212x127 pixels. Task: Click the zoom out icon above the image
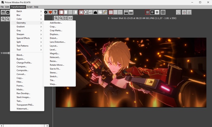61,18
